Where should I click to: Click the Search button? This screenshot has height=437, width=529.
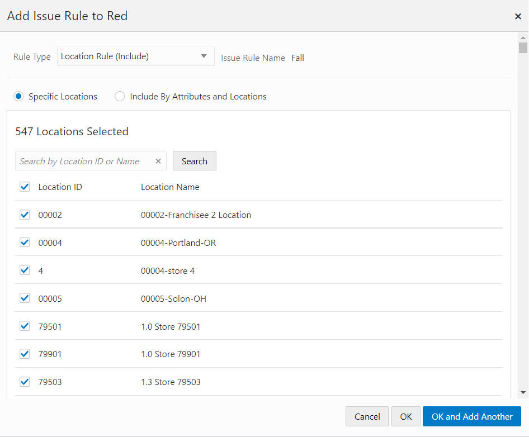click(195, 161)
